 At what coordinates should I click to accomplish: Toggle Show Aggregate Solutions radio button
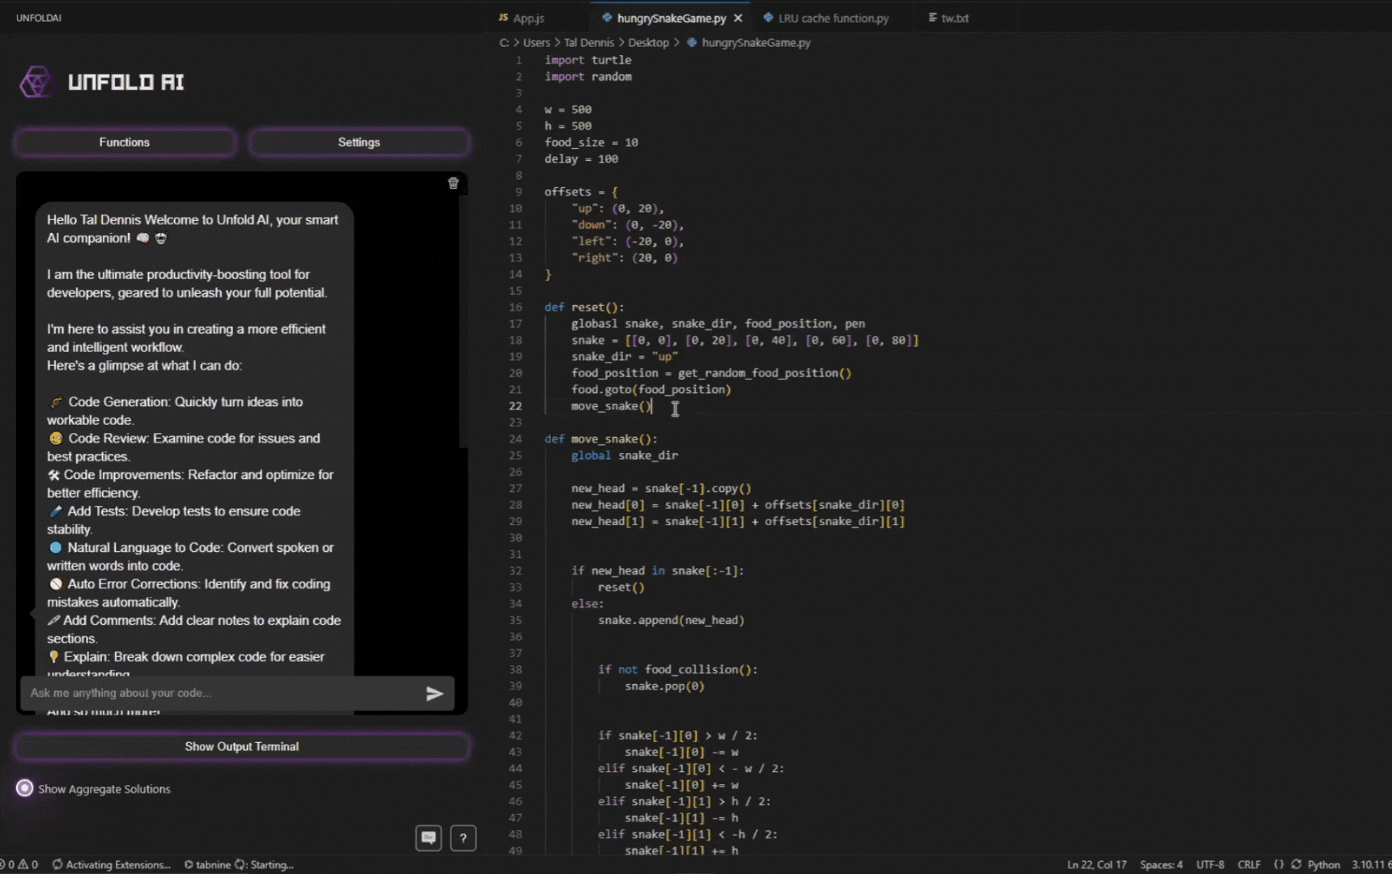pos(25,788)
